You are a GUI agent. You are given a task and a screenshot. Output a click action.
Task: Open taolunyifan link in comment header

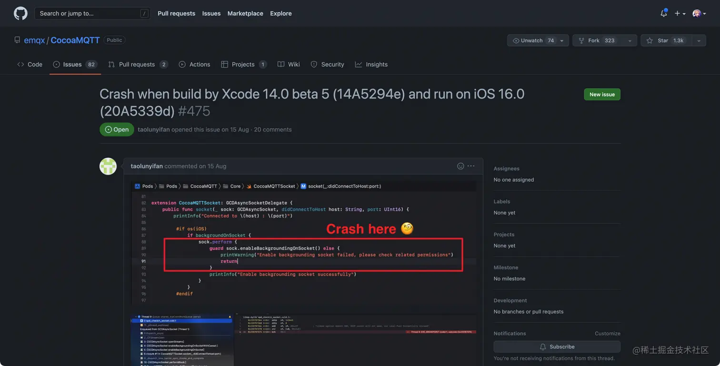click(x=147, y=166)
